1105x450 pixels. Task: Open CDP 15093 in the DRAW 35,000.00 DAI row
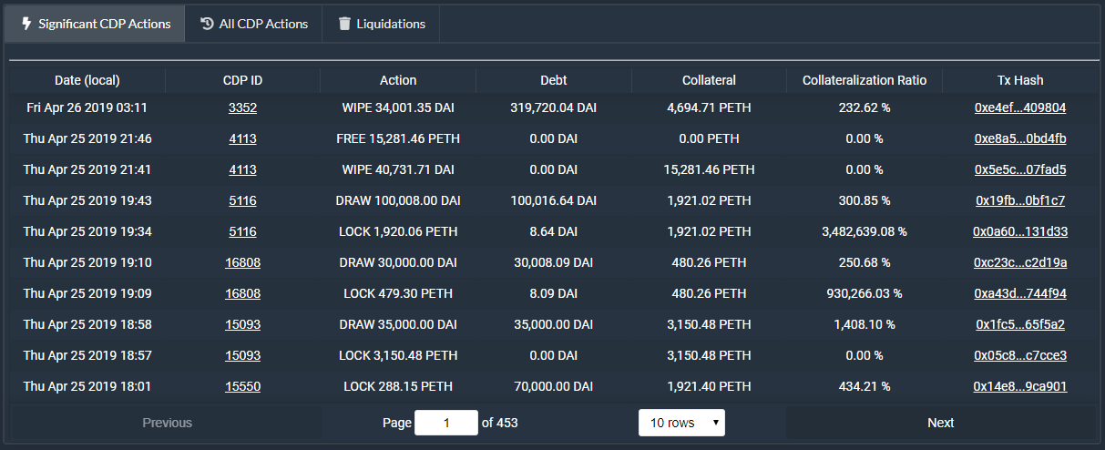pos(242,324)
